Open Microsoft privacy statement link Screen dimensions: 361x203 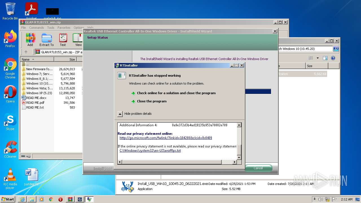click(x=166, y=138)
